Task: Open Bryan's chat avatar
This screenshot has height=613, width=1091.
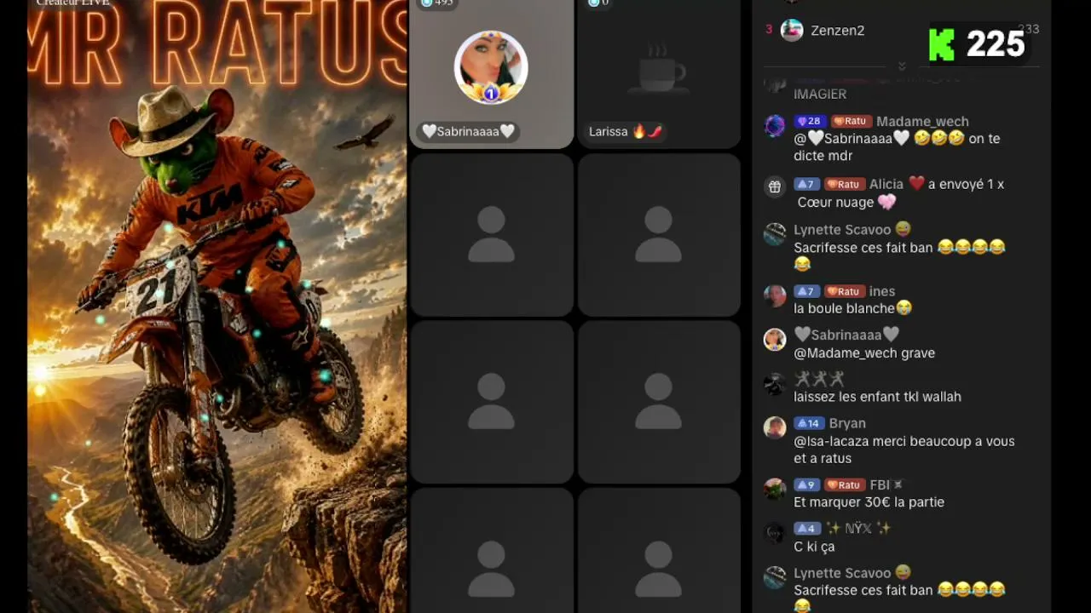Action: 775,427
